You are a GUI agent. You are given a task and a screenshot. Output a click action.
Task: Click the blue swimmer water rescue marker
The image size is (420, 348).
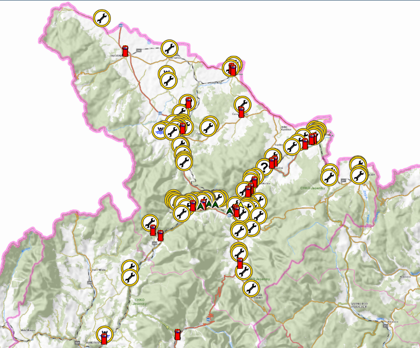coord(160,130)
